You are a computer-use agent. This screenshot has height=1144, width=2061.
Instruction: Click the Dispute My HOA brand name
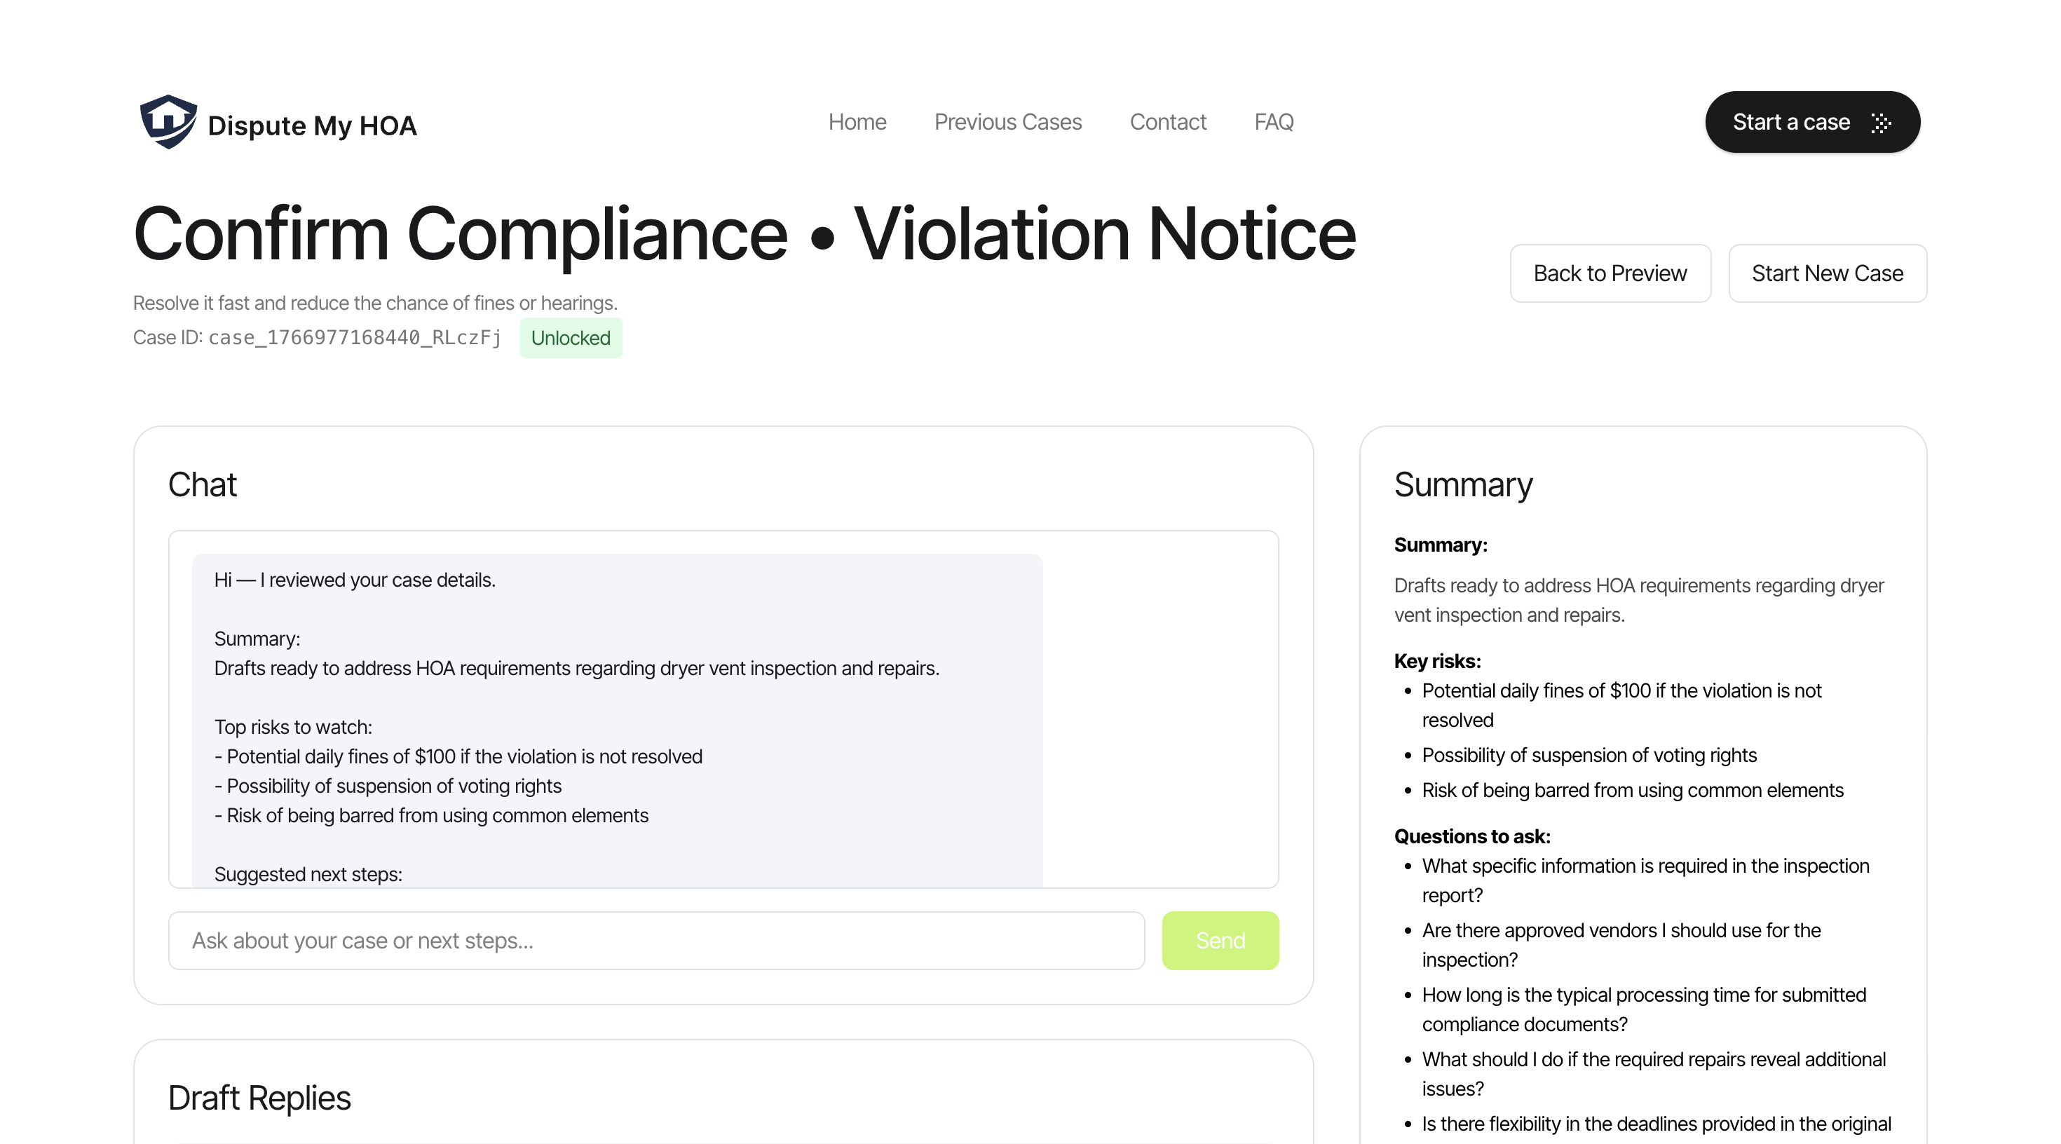[312, 125]
